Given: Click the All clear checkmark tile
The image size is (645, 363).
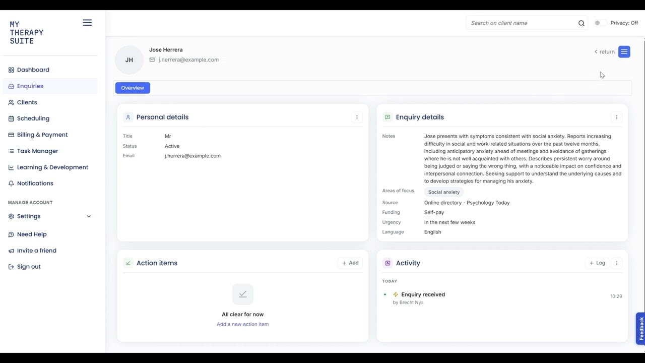Looking at the screenshot, I should [x=242, y=294].
